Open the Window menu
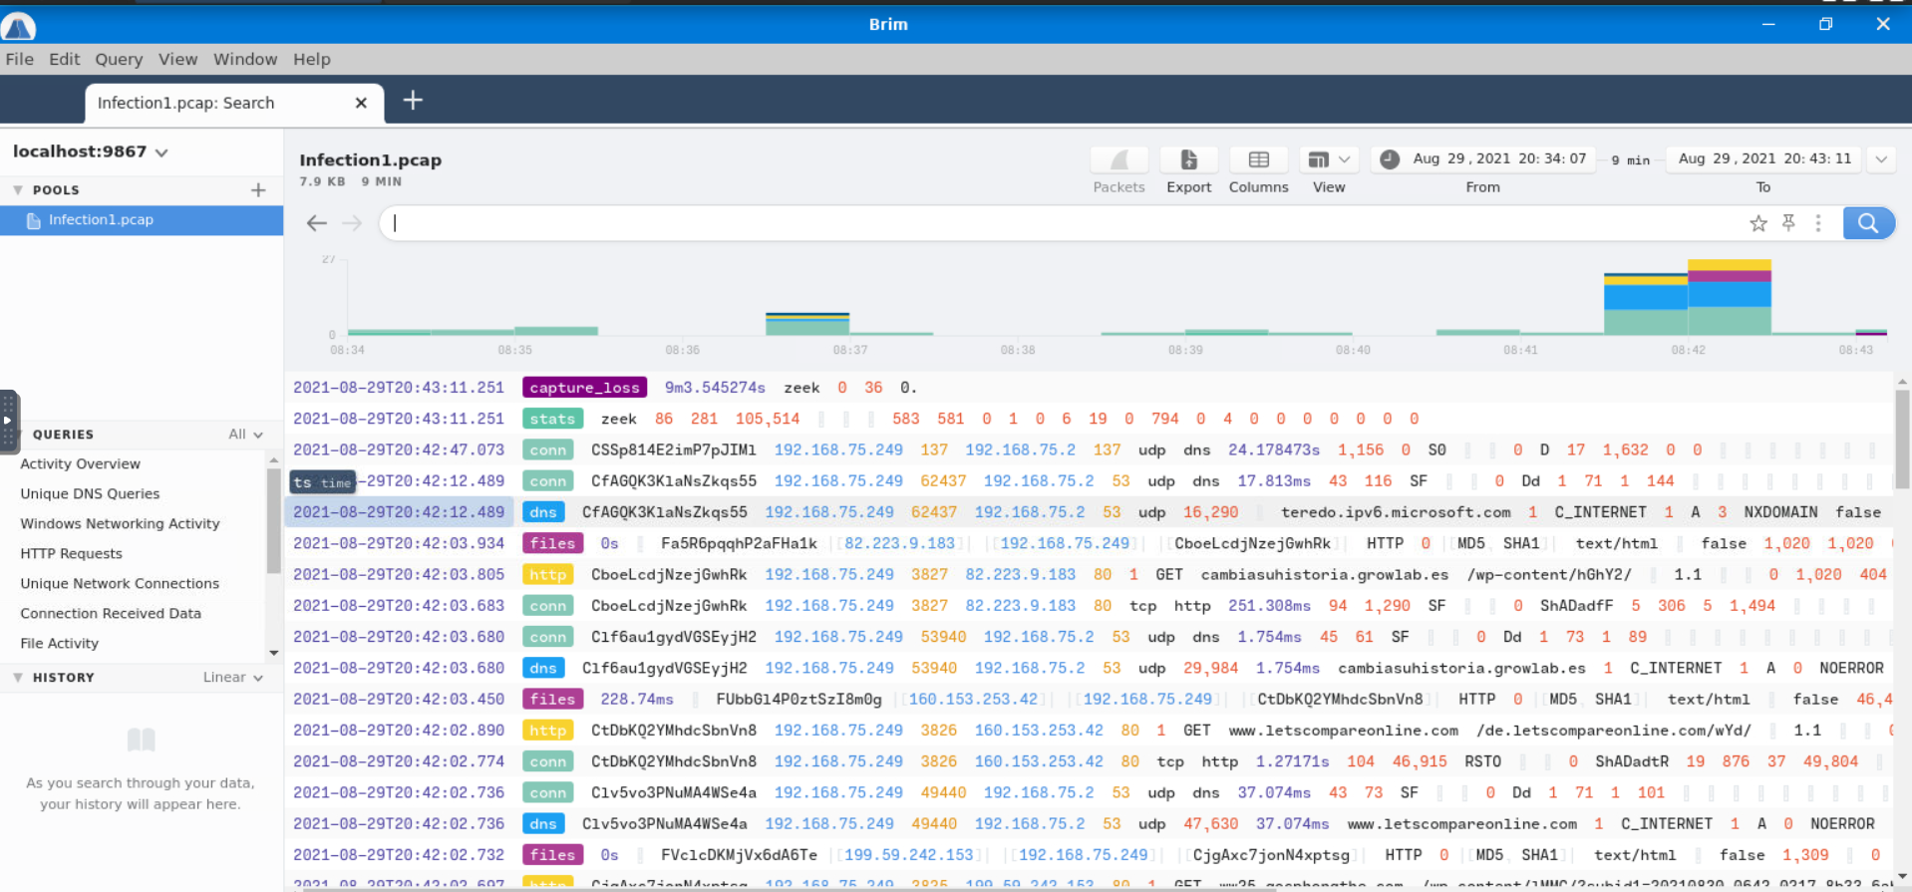 tap(245, 59)
